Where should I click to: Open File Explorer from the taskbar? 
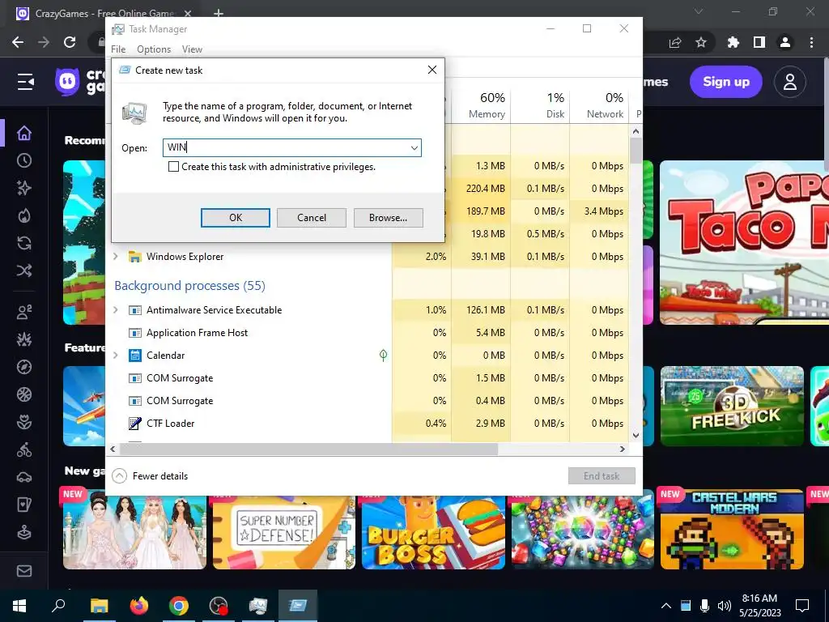click(99, 606)
